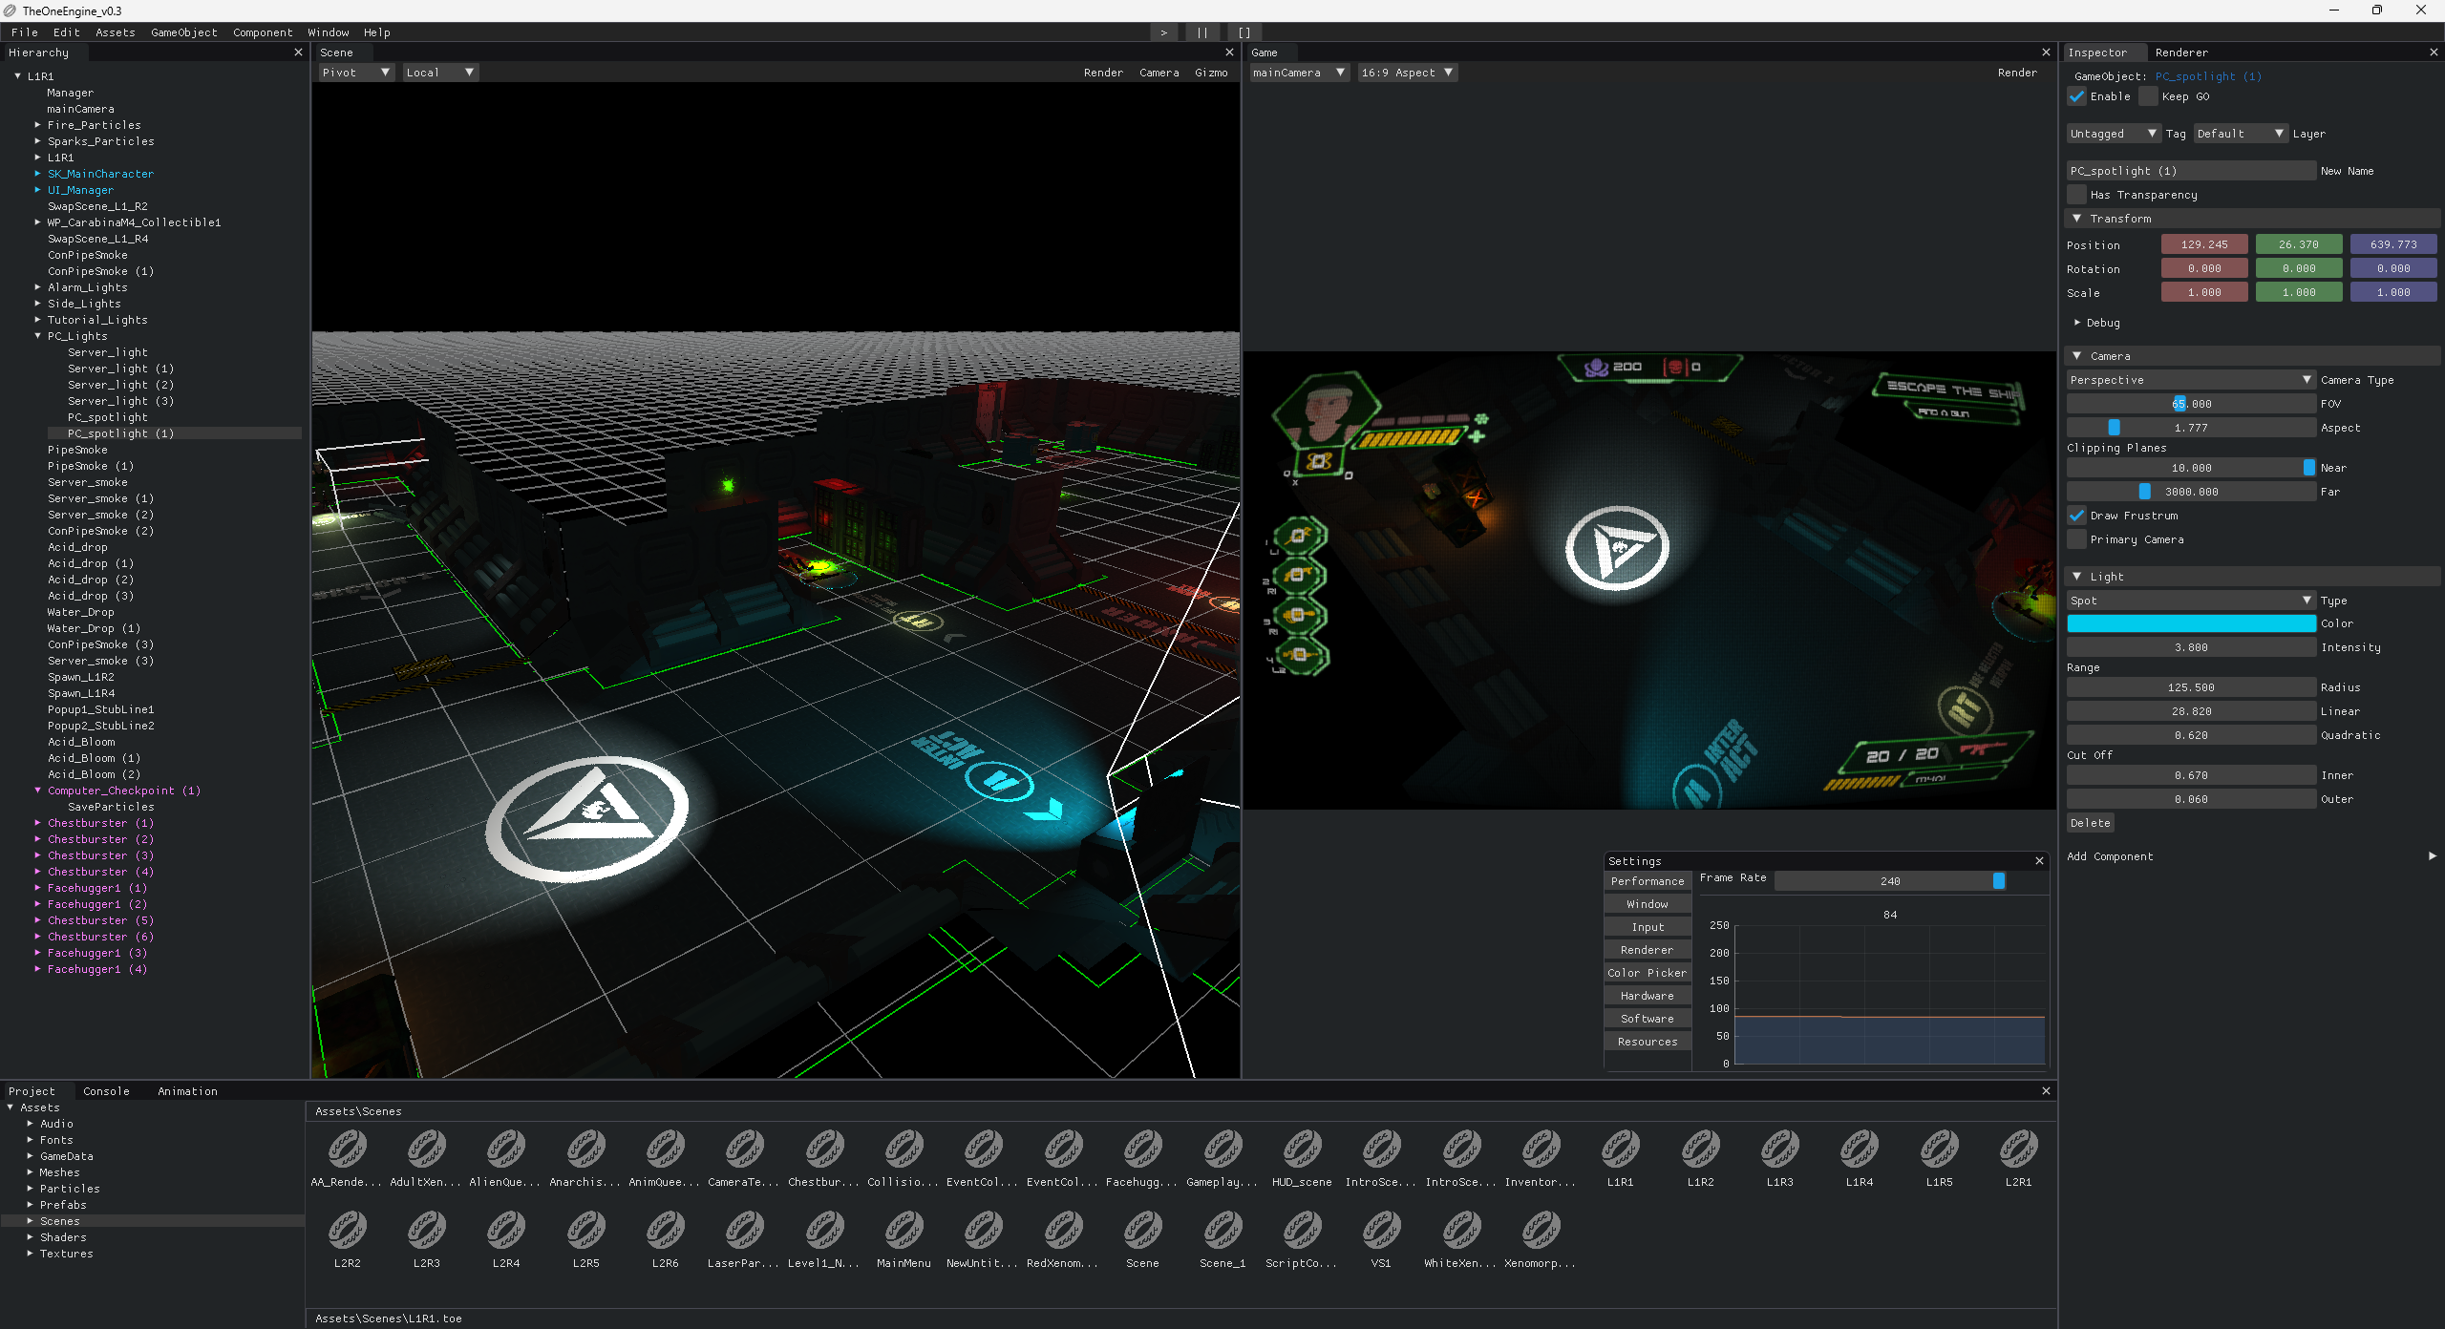
Task: Click the cyan light Color swatch
Action: (2191, 623)
